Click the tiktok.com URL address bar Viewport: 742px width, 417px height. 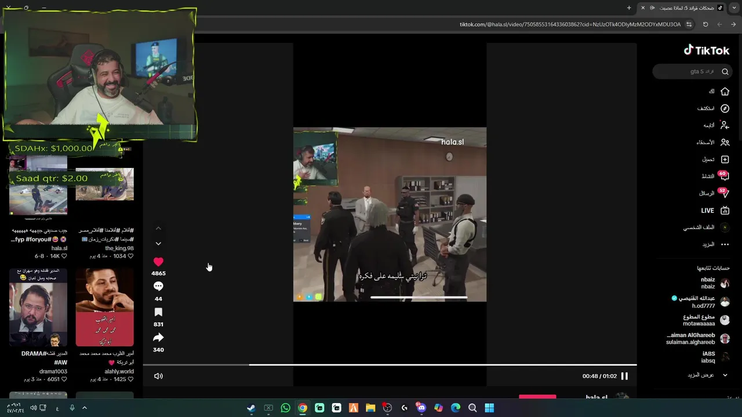[x=570, y=24]
